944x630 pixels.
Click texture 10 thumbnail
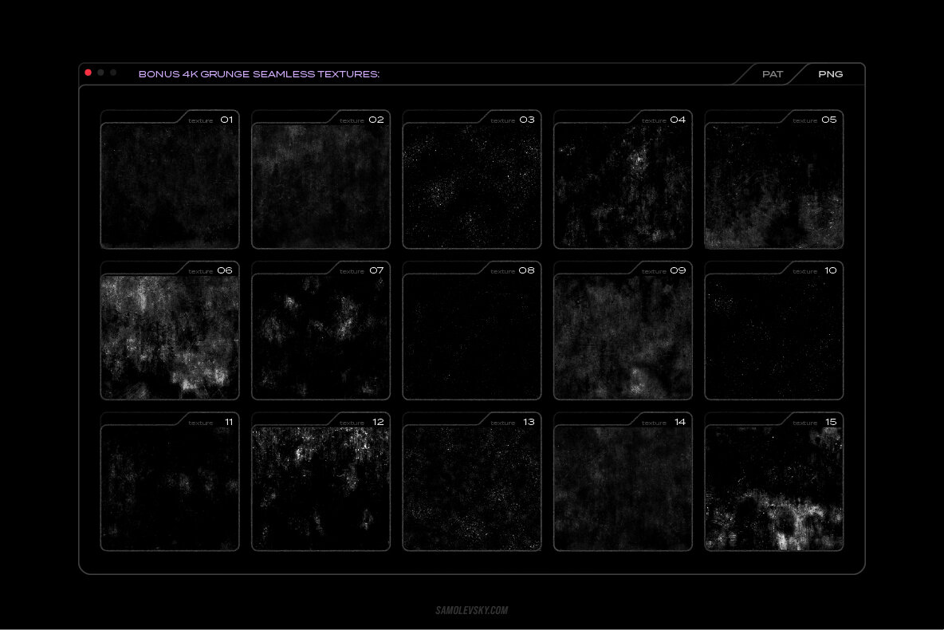coord(774,337)
